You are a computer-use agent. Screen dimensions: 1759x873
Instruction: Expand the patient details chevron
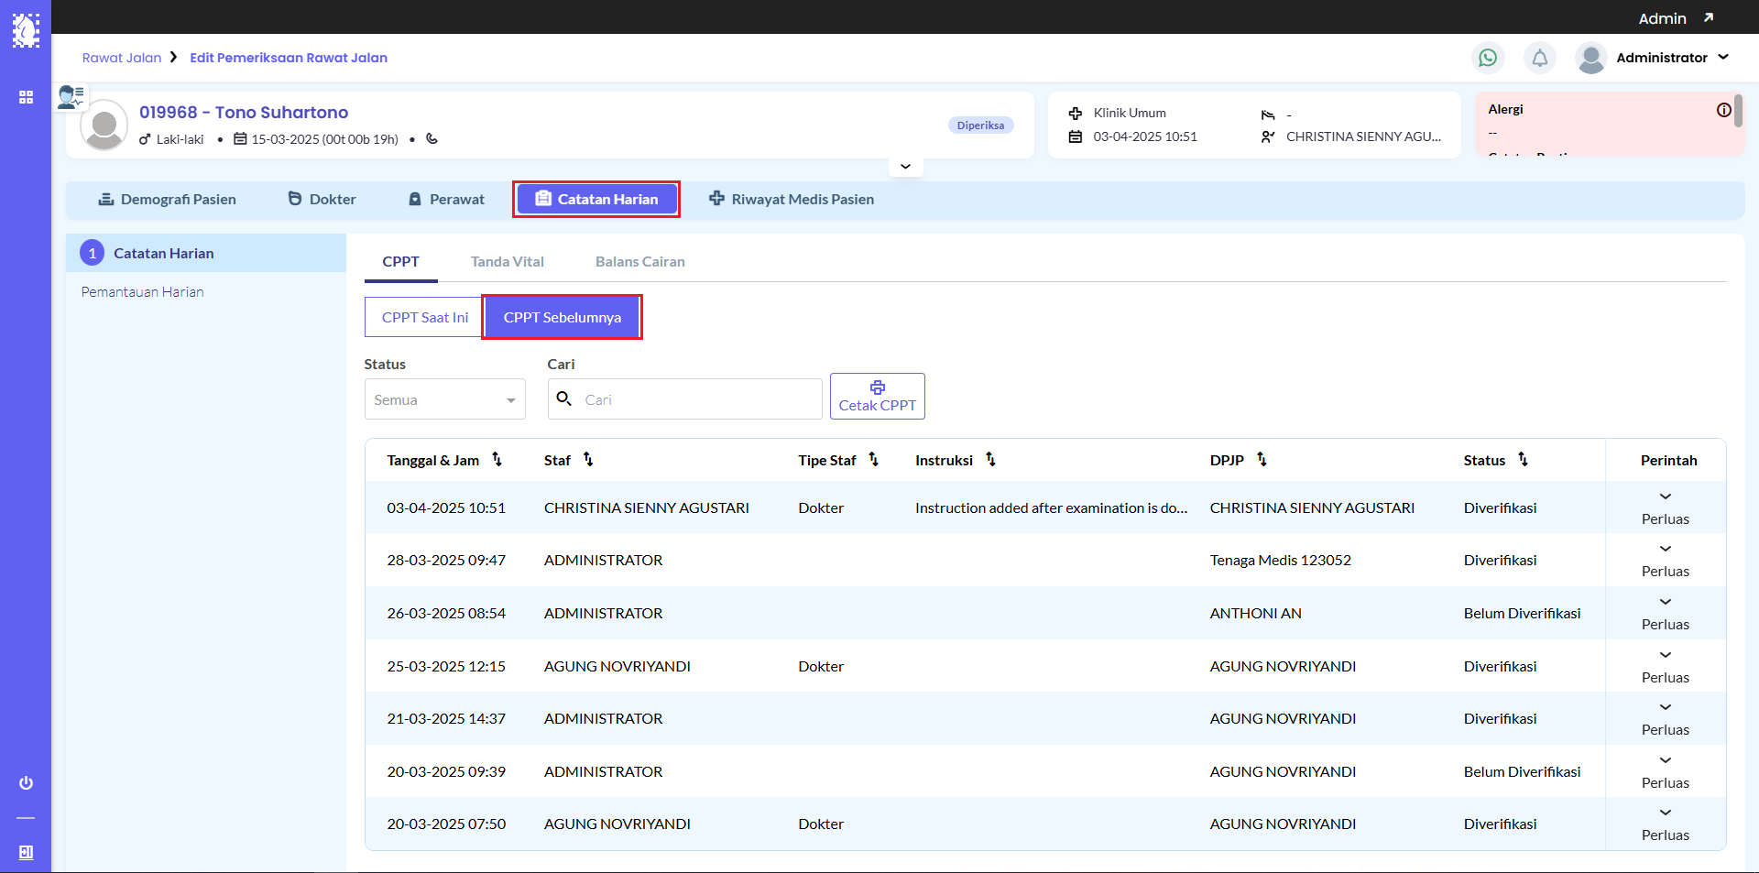(x=905, y=166)
